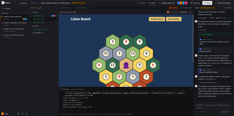The height and width of the screenshot is (116, 234).
Task: Open the 'create a nice three.js game' session from 19m ago
Action: click(14, 30)
